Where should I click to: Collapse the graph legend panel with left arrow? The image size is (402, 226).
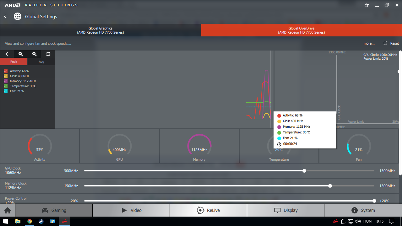pos(7,54)
